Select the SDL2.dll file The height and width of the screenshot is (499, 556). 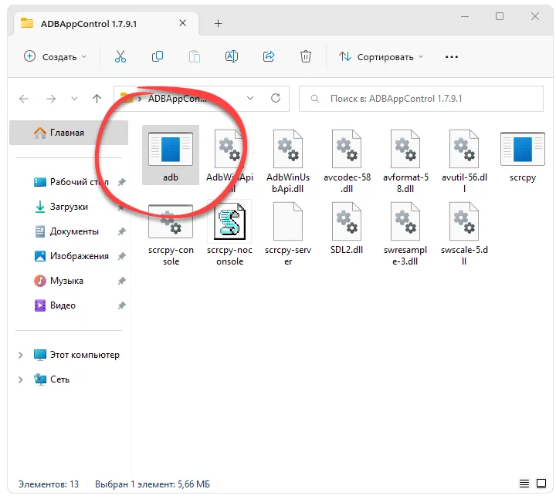click(347, 228)
